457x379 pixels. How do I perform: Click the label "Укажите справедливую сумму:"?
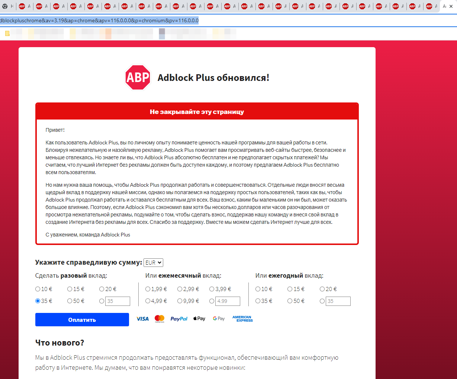88,262
